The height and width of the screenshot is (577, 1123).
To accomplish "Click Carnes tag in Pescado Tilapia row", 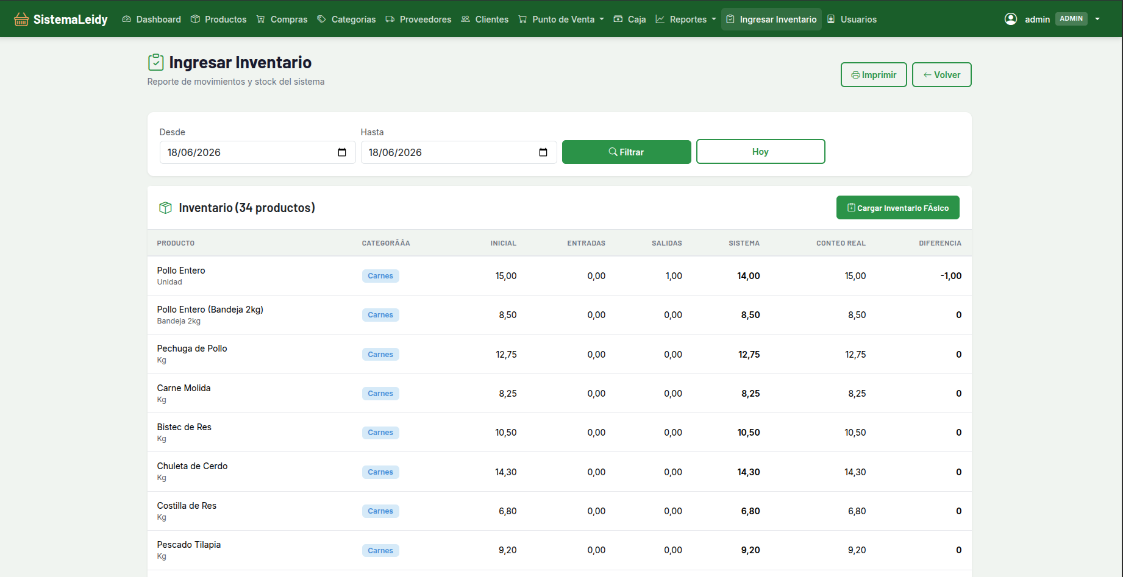I will pyautogui.click(x=380, y=551).
